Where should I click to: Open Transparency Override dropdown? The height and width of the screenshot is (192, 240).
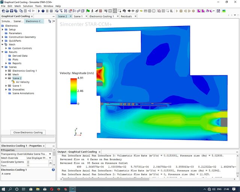(x=50, y=154)
